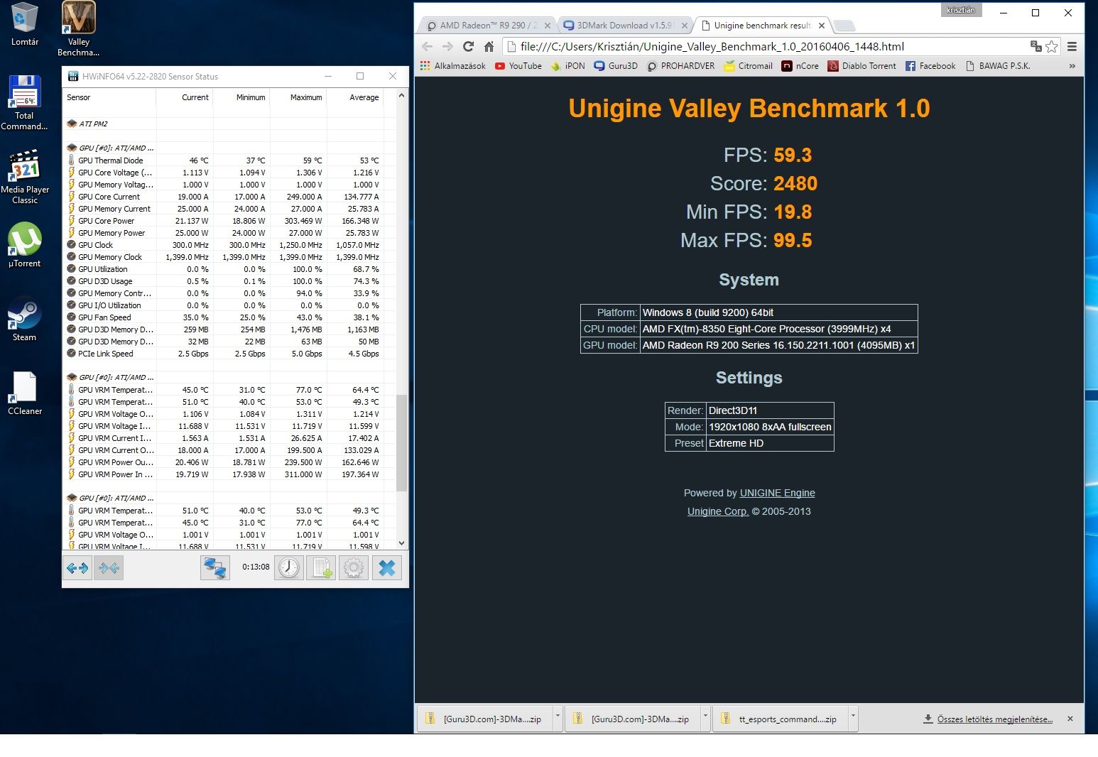Open Diablo Torrent bookmark
This screenshot has height=757, width=1098.
[862, 66]
